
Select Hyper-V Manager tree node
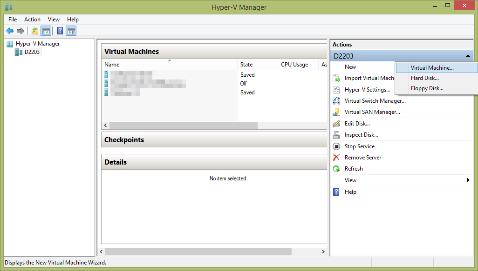tap(38, 44)
